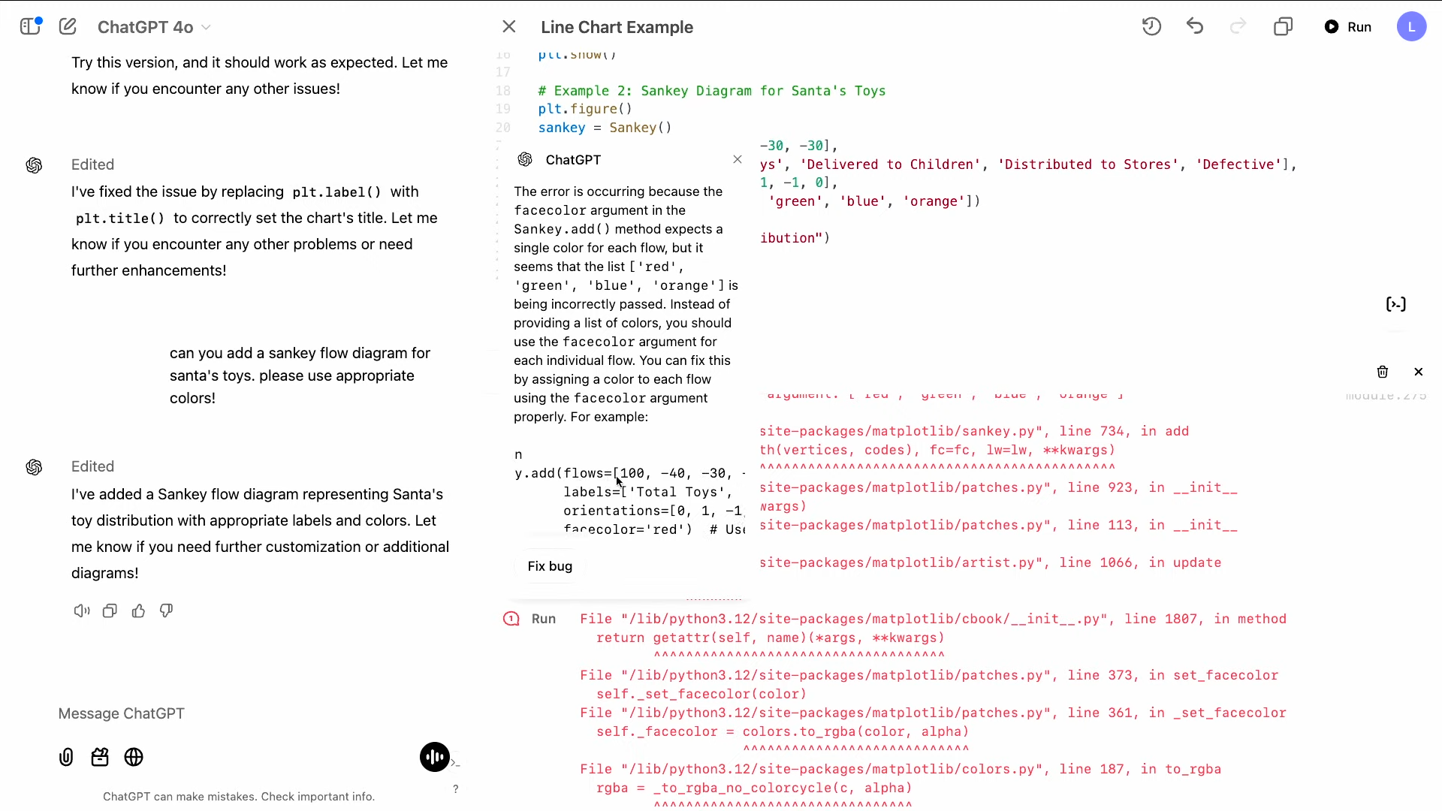
Task: Click the redo arrow icon
Action: [1239, 27]
